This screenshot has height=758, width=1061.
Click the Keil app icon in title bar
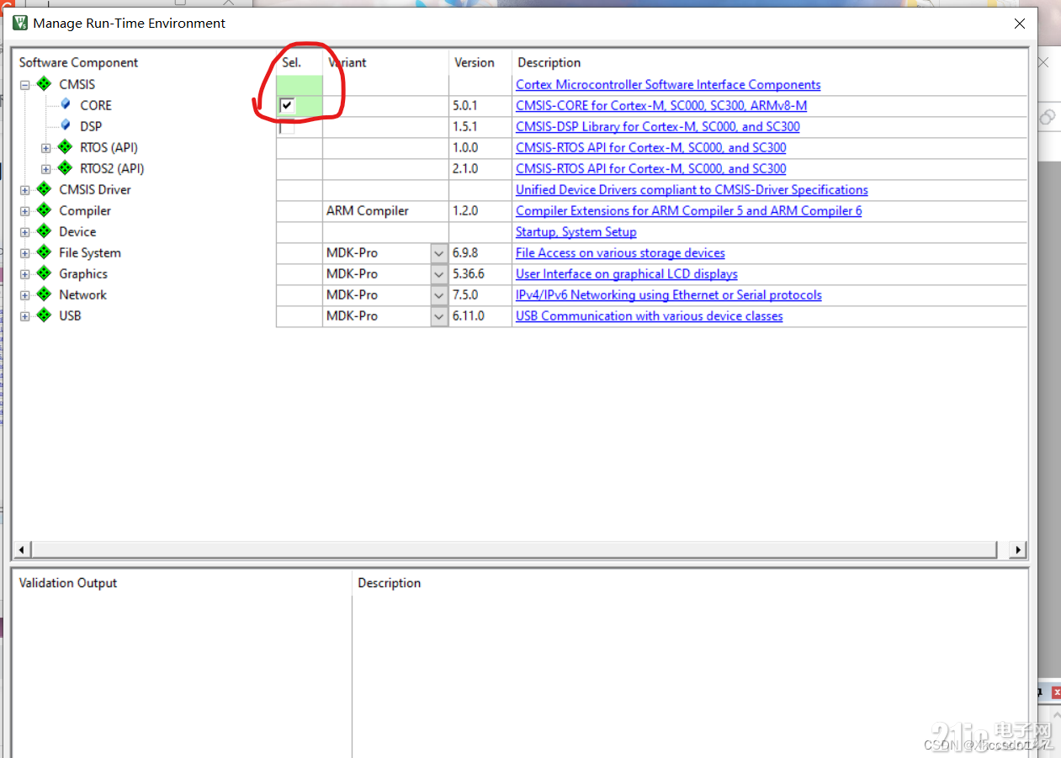pyautogui.click(x=20, y=23)
